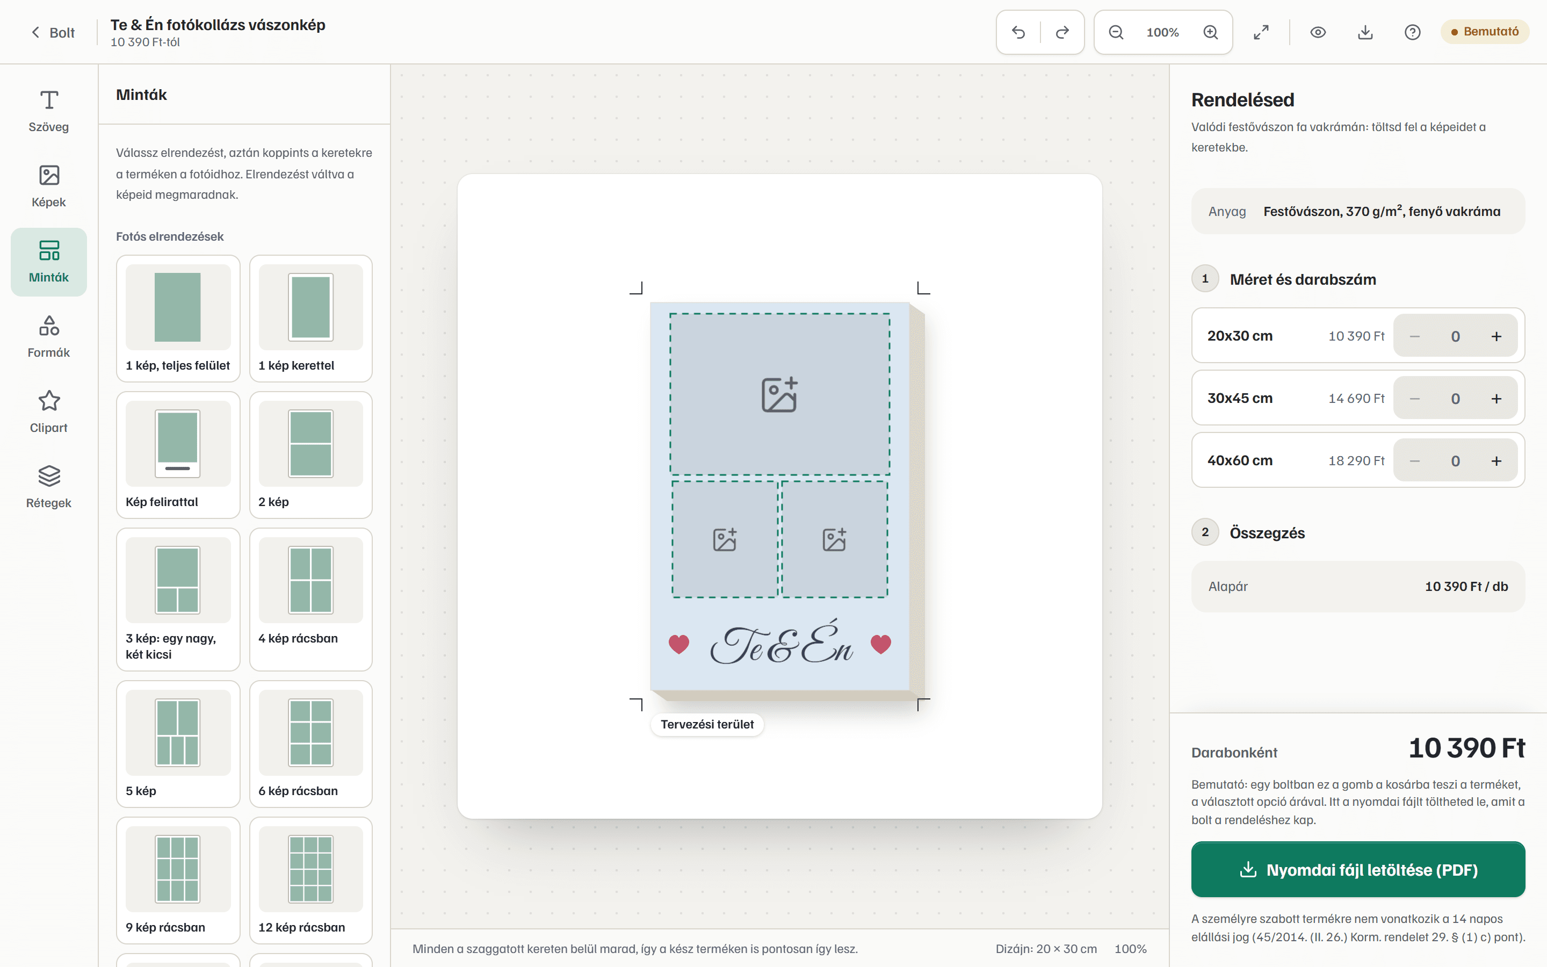This screenshot has width=1547, height=967.
Task: Click the download icon in top toolbar
Action: (x=1365, y=32)
